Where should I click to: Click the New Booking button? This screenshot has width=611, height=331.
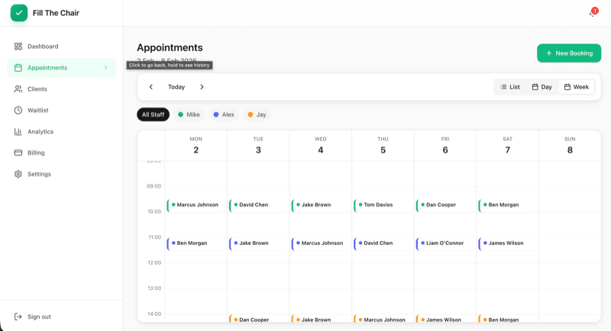tap(568, 53)
